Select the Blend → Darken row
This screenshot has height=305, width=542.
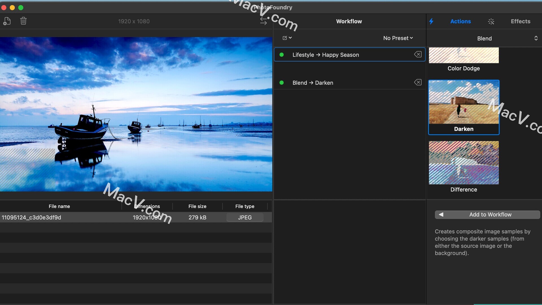(x=349, y=83)
